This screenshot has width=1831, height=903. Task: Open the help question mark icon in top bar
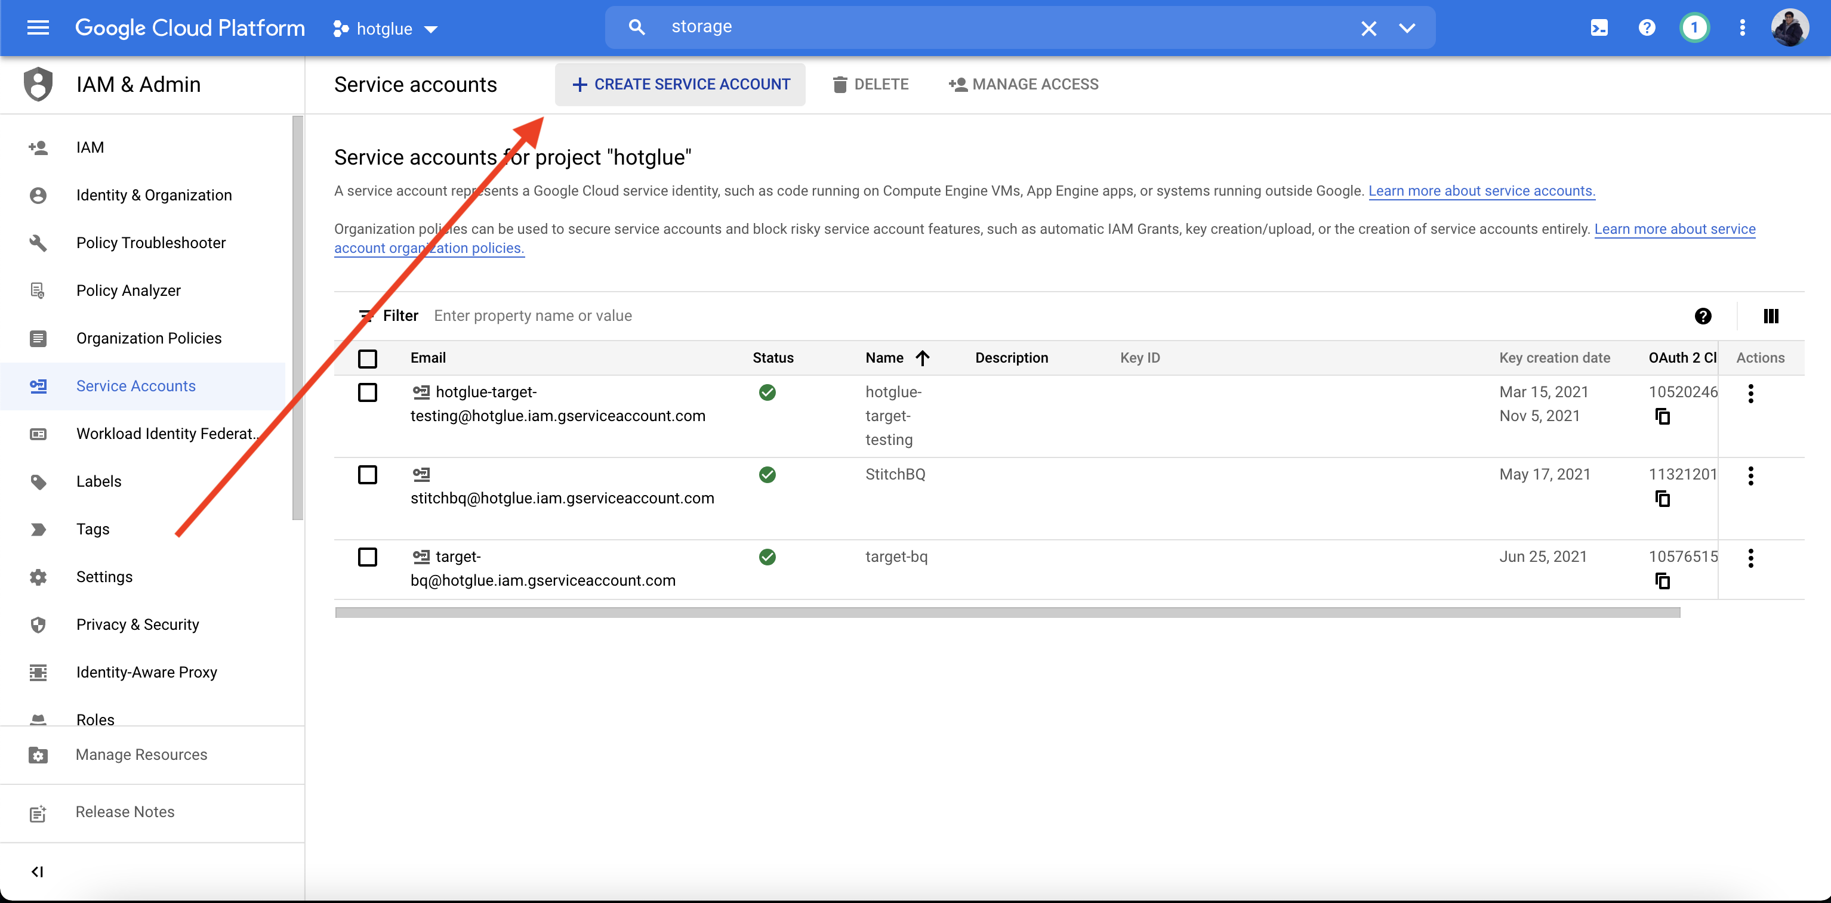click(x=1646, y=27)
